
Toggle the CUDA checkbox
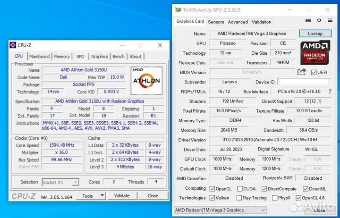(x=239, y=189)
